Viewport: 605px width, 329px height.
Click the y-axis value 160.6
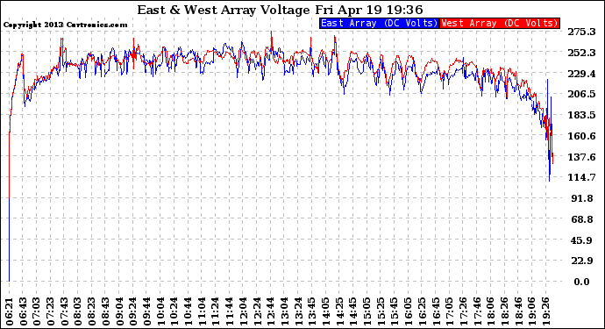581,136
